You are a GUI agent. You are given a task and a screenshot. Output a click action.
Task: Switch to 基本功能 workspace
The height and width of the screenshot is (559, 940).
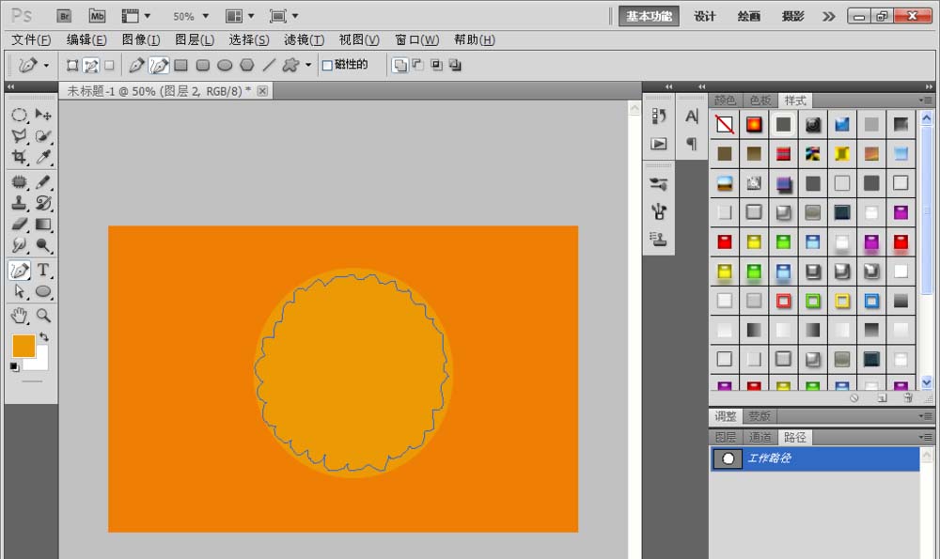pos(649,16)
